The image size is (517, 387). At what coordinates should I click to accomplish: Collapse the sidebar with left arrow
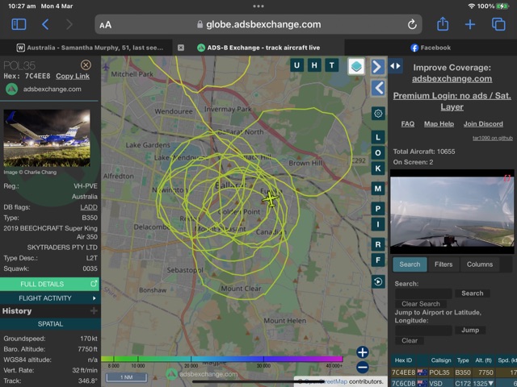(x=377, y=89)
